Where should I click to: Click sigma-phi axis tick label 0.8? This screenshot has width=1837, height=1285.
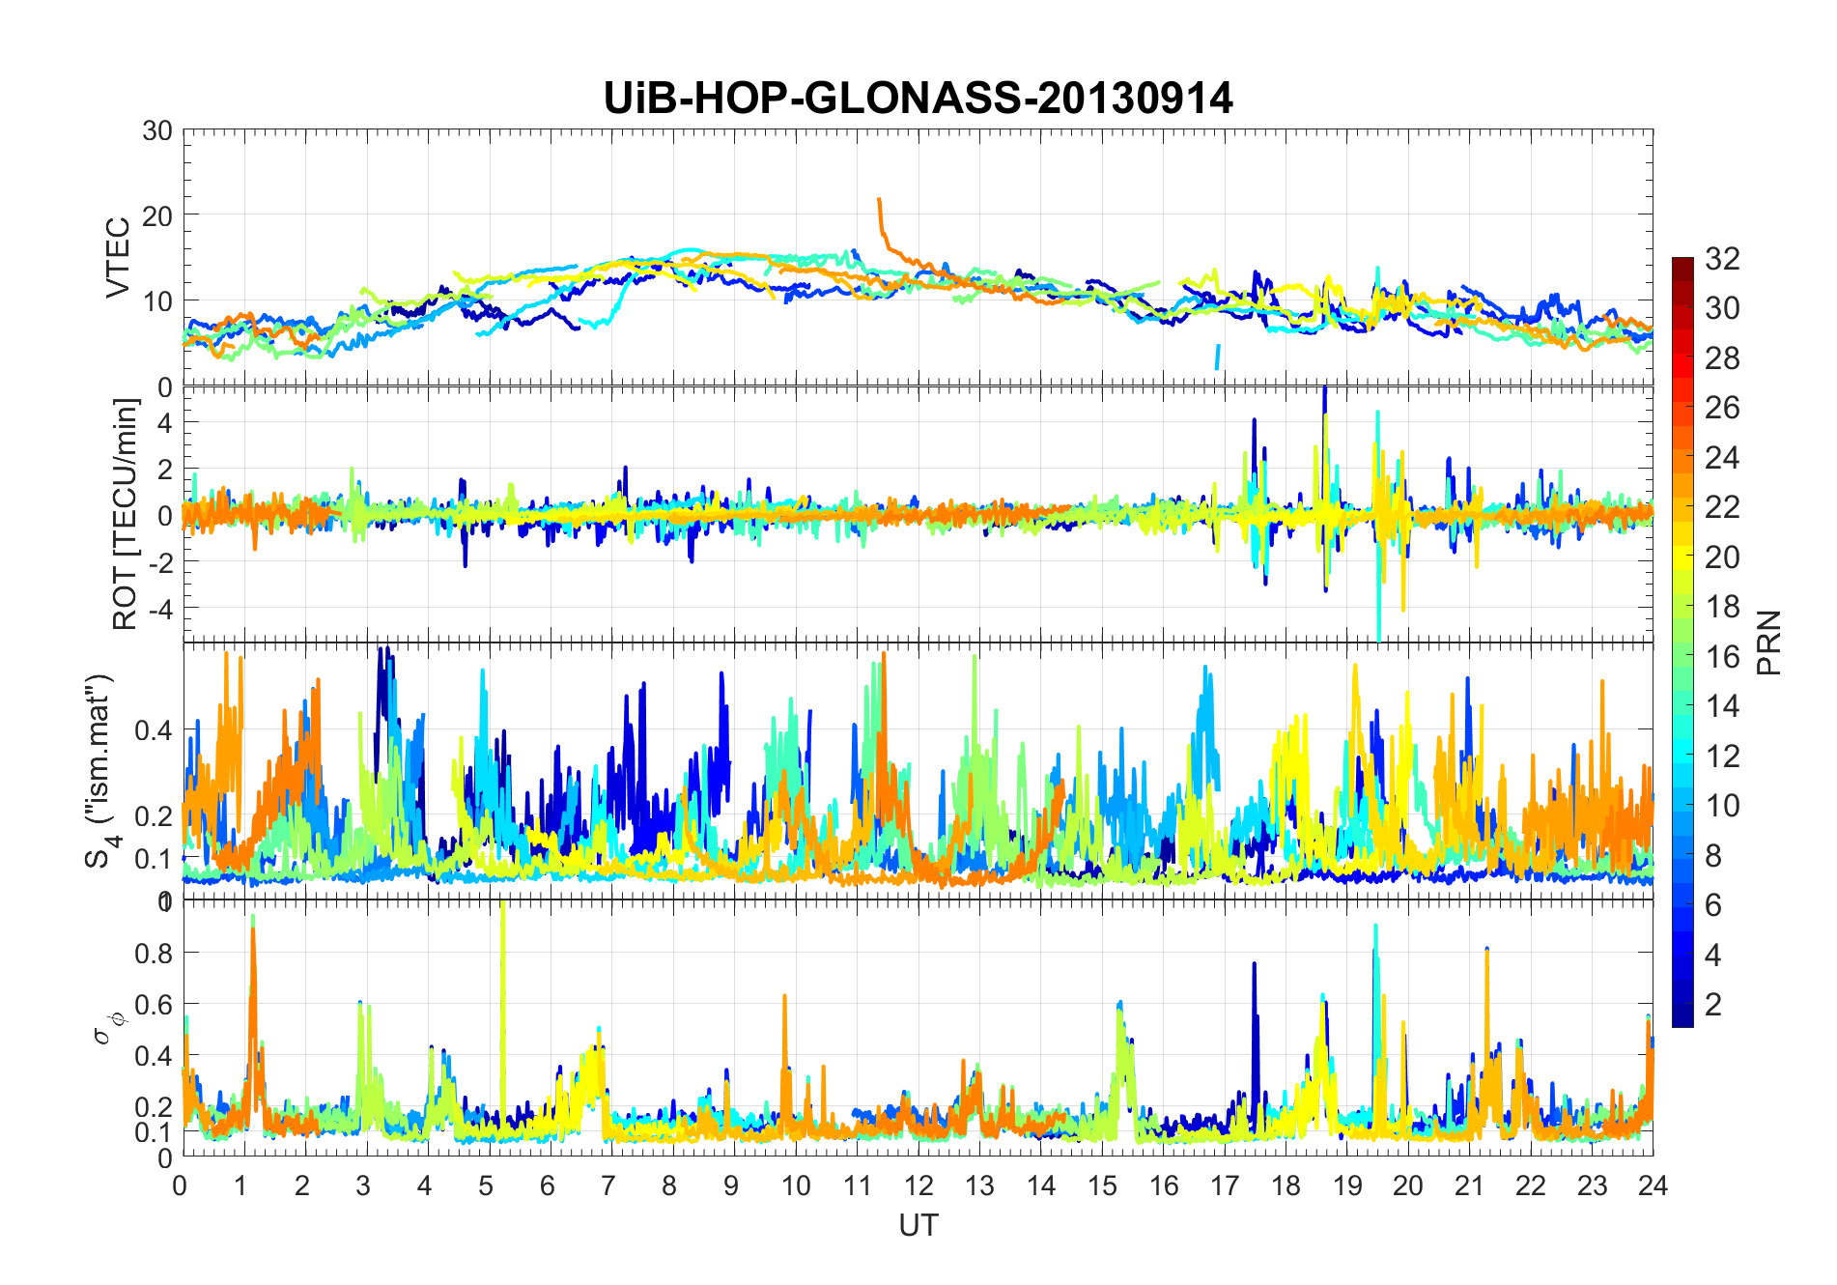click(x=154, y=954)
